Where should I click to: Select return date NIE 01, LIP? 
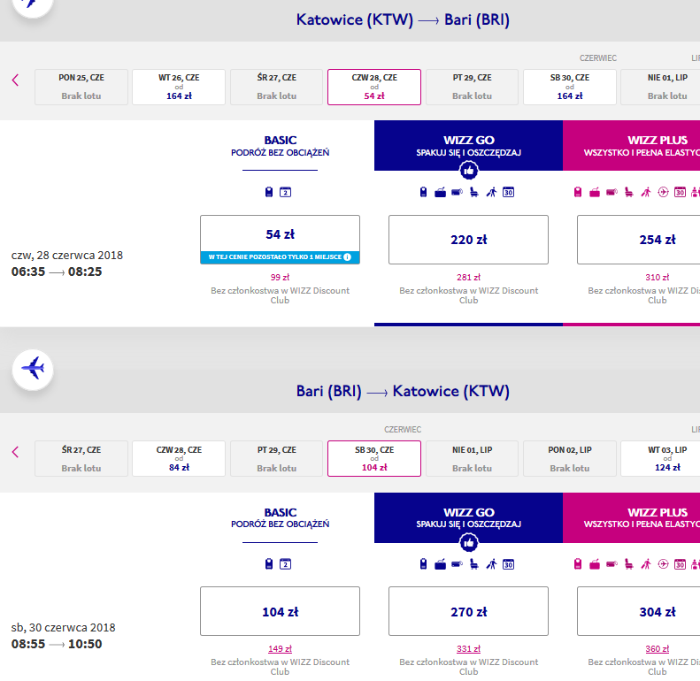(x=472, y=459)
